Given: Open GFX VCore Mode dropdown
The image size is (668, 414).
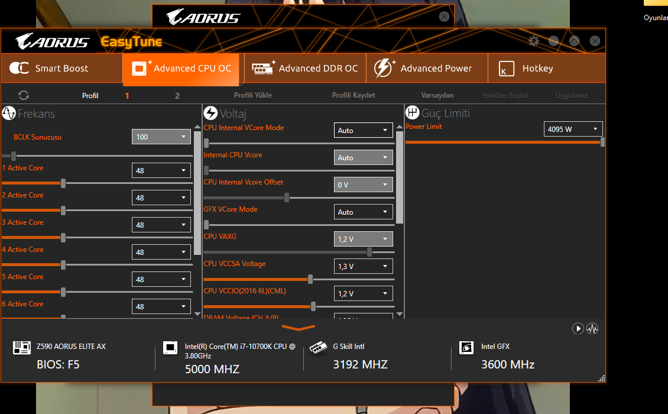Looking at the screenshot, I should [363, 212].
